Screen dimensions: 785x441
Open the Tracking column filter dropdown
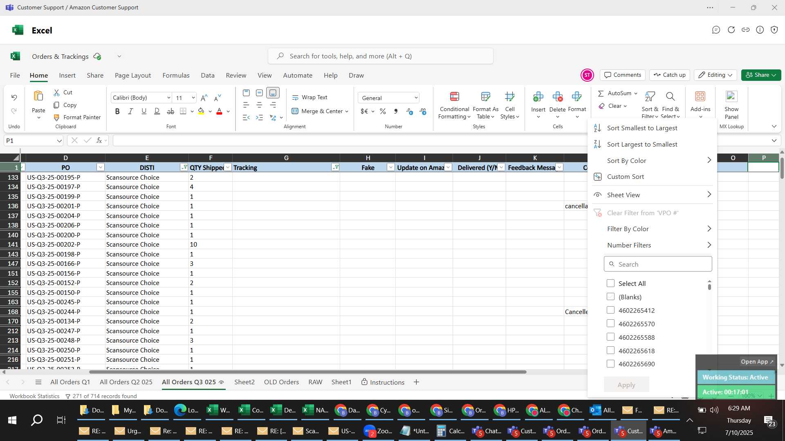coord(335,167)
